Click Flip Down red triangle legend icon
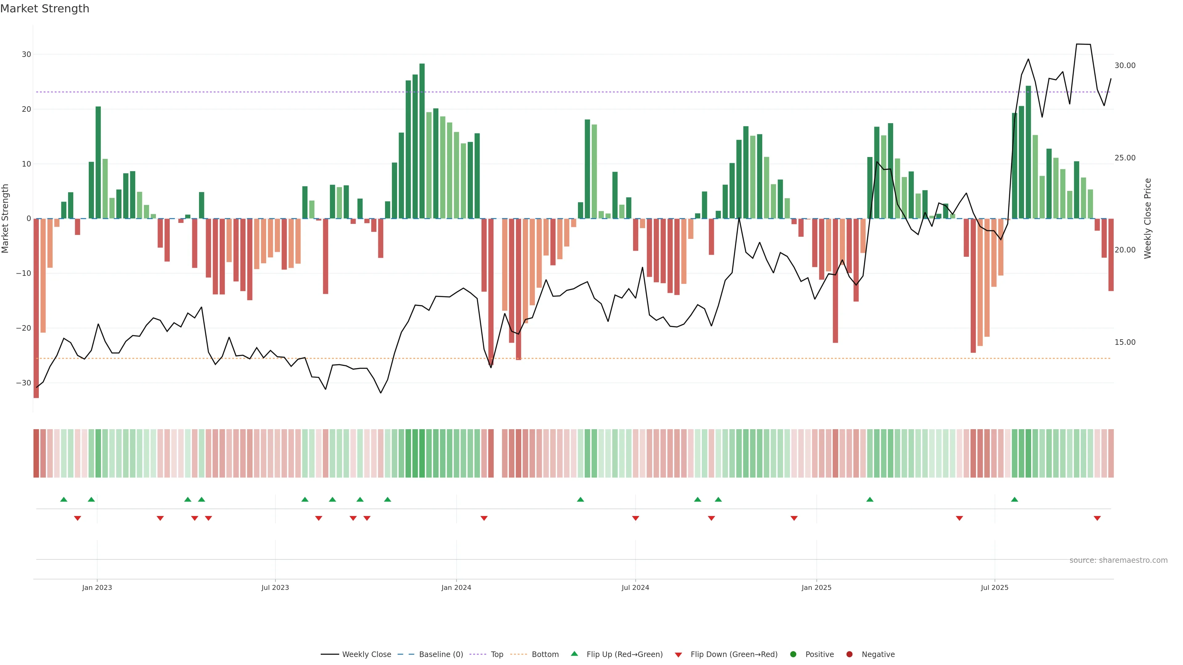This screenshot has width=1183, height=665. click(x=678, y=655)
